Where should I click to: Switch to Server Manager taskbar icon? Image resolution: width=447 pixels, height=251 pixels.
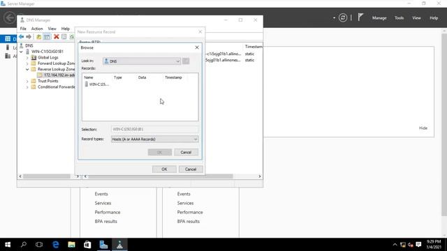coord(103,245)
